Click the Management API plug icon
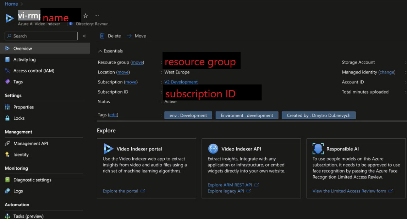407x219 pixels. click(x=7, y=143)
